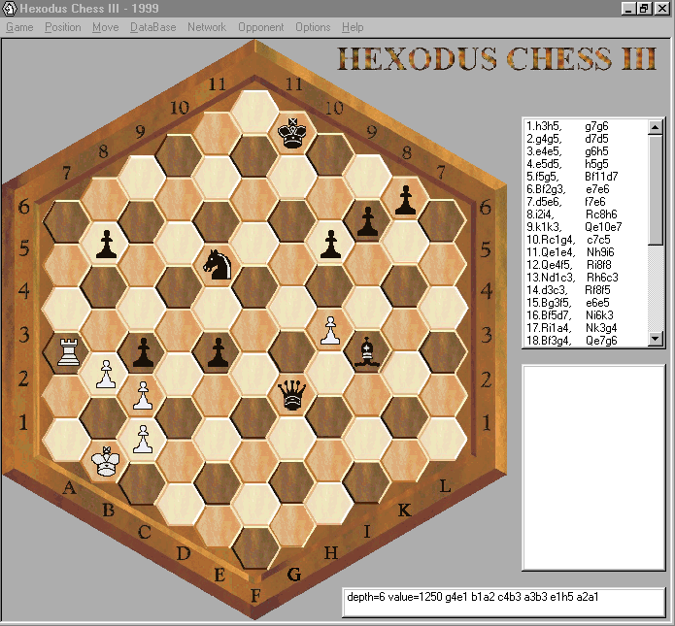Screen dimensions: 675x626
Task: Click move '12.Qe4f5,' in the move list
Action: [x=550, y=265]
